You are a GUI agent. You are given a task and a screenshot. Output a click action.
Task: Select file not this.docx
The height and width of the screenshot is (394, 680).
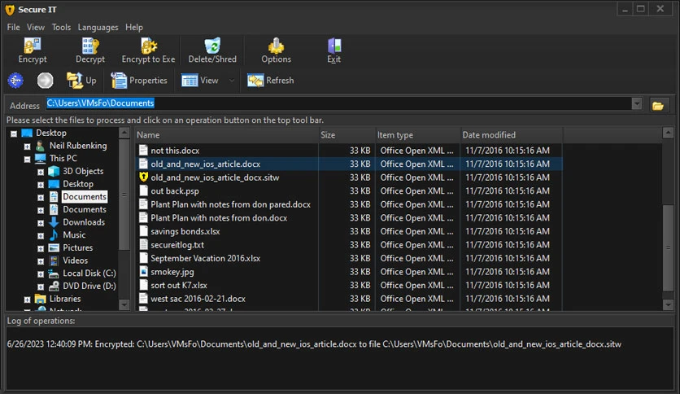point(175,151)
